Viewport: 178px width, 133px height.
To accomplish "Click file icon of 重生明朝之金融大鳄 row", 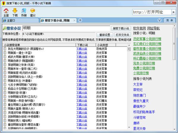I will (5, 105).
